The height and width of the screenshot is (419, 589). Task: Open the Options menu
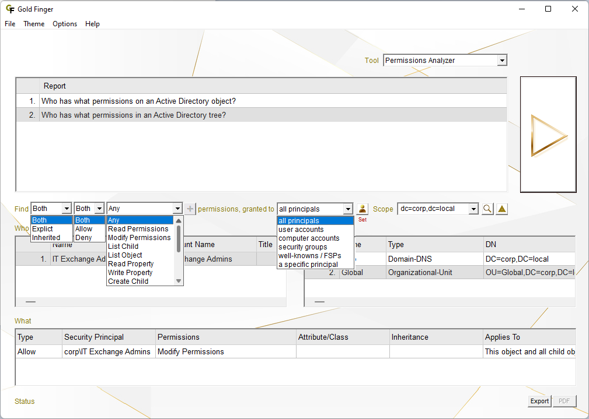65,24
